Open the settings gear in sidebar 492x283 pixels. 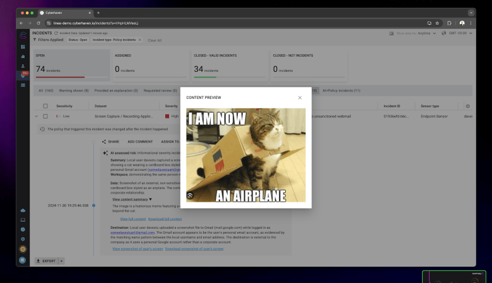[x=23, y=239]
